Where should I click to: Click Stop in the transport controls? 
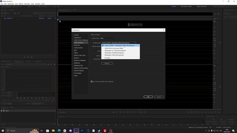pyautogui.click(x=114, y=112)
